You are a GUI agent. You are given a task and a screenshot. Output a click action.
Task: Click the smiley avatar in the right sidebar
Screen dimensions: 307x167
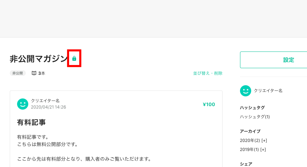tap(246, 91)
